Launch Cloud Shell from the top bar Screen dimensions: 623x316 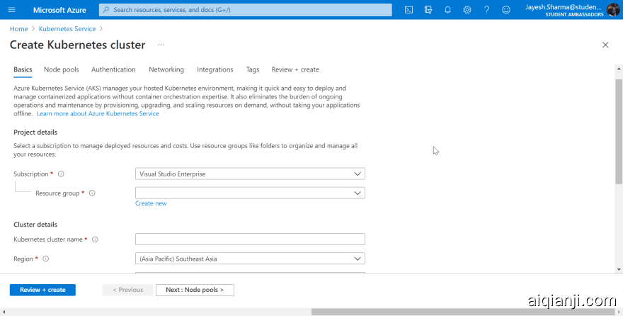tap(409, 10)
